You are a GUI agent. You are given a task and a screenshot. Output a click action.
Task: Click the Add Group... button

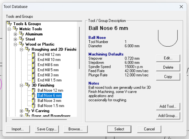(168, 116)
